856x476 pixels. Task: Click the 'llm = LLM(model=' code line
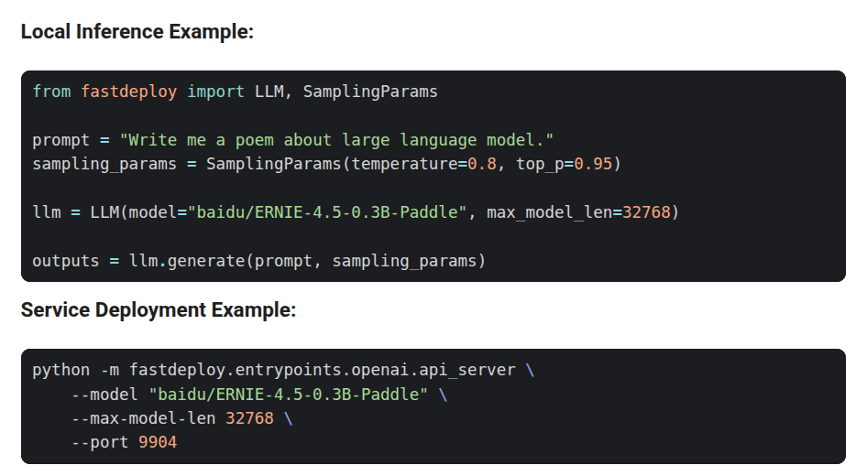[x=356, y=212]
